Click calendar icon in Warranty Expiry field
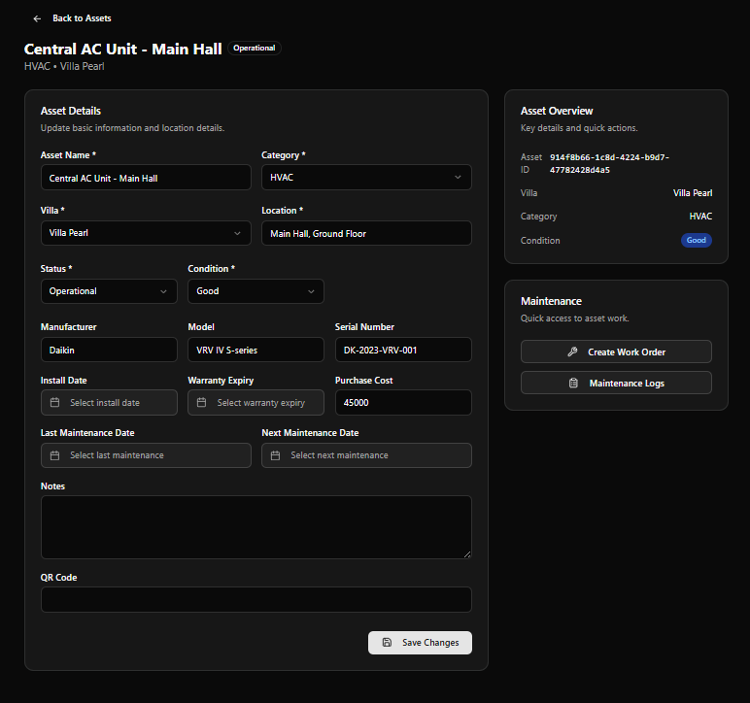 point(202,402)
